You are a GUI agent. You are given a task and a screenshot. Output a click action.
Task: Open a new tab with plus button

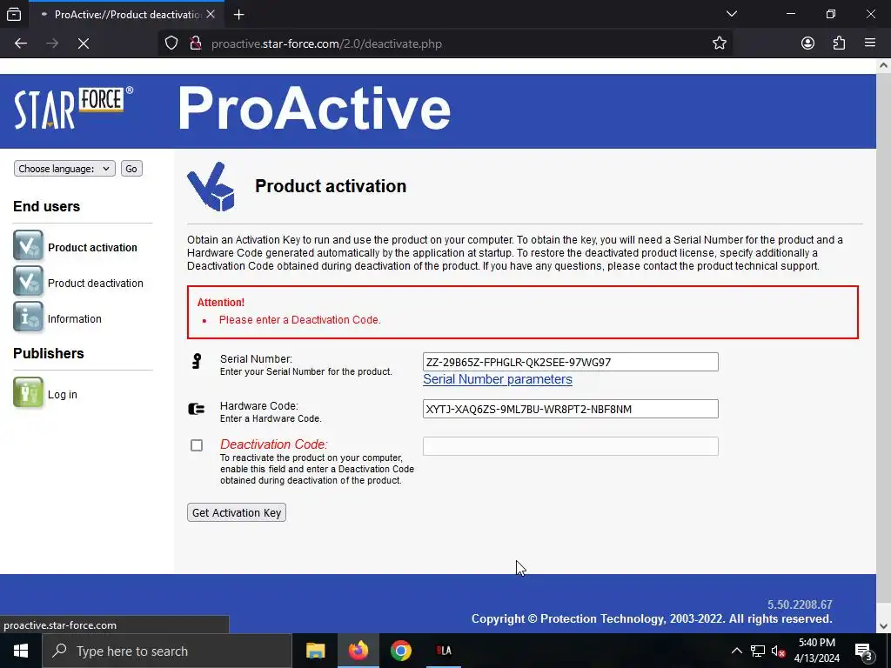coord(238,14)
